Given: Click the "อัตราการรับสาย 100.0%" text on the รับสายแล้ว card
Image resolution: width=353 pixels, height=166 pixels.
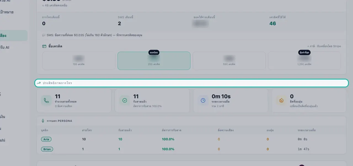Looking at the screenshot, I should [147, 106].
